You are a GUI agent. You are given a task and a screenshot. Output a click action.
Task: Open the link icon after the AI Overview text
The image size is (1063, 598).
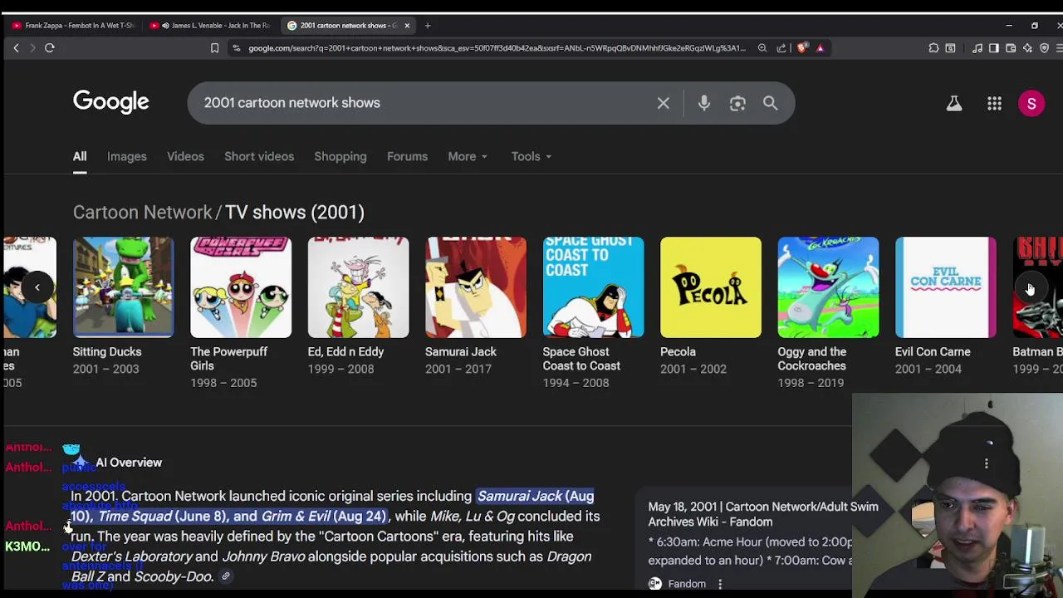[225, 576]
